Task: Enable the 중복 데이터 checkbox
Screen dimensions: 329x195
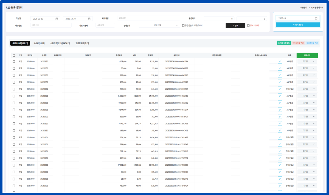Action: click(x=248, y=25)
